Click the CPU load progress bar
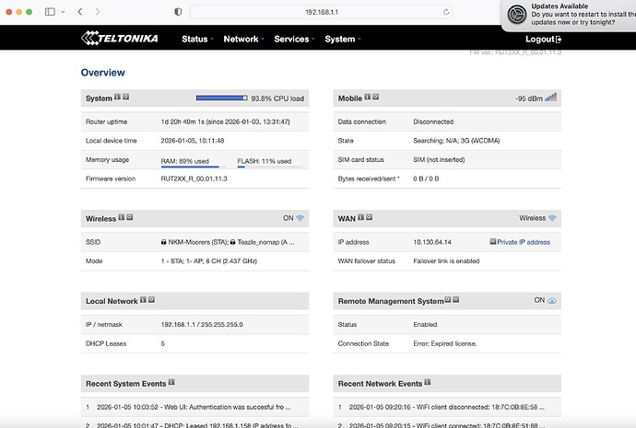 (x=221, y=98)
